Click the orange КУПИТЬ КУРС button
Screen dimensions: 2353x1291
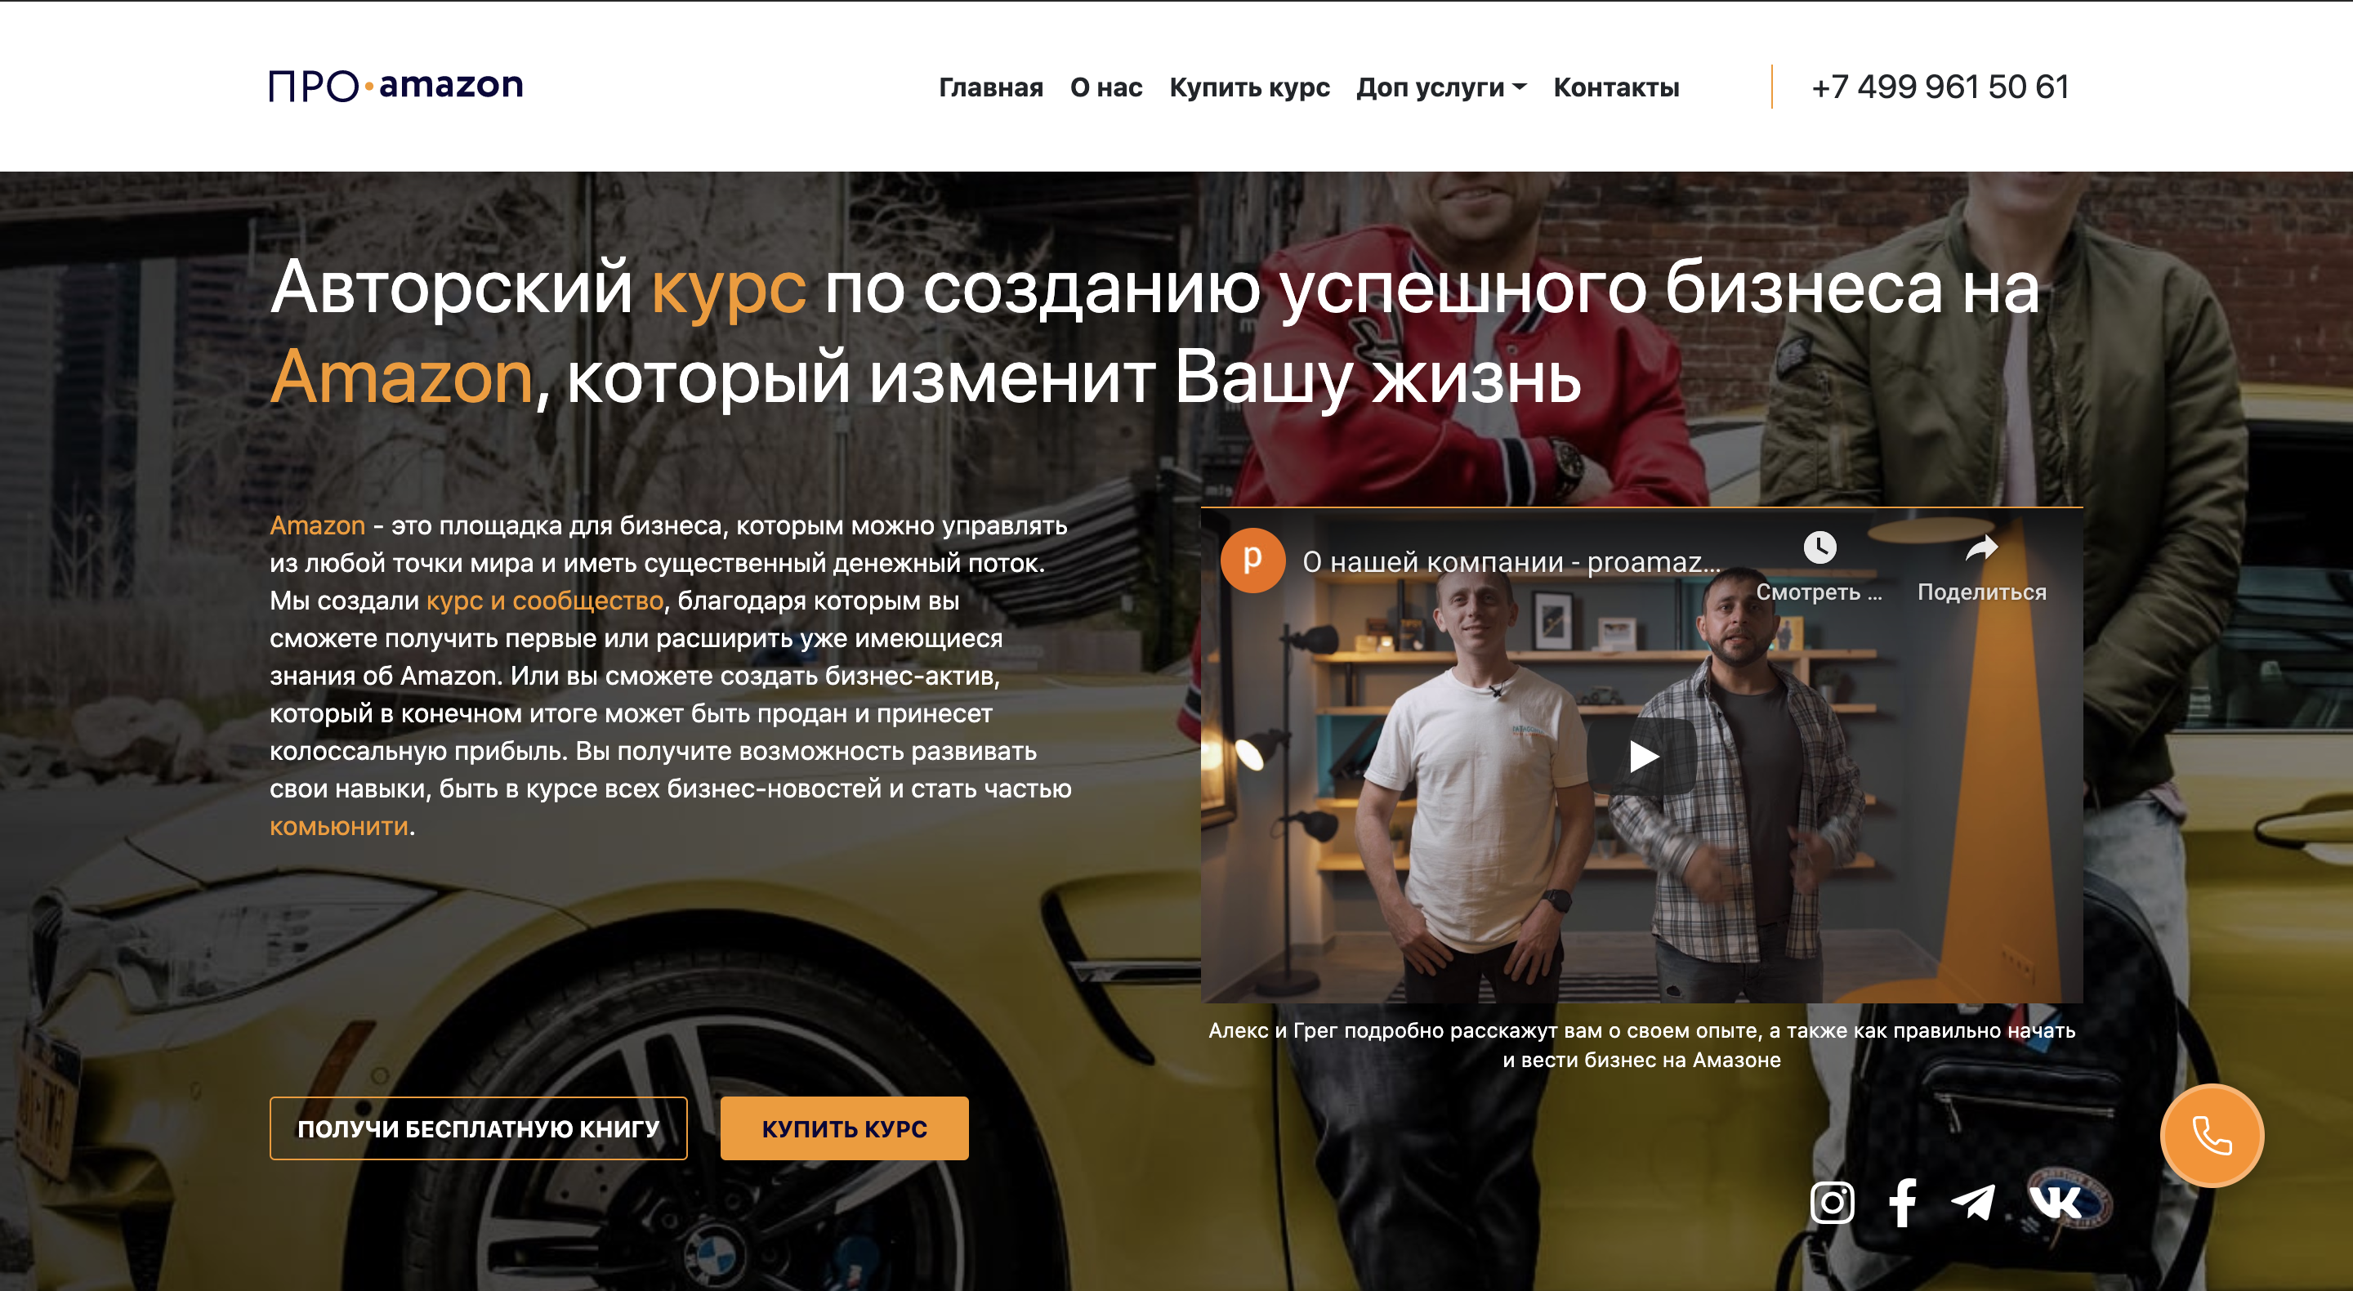coord(844,1128)
